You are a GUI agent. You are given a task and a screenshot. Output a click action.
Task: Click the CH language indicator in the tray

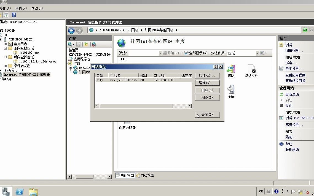point(261,191)
